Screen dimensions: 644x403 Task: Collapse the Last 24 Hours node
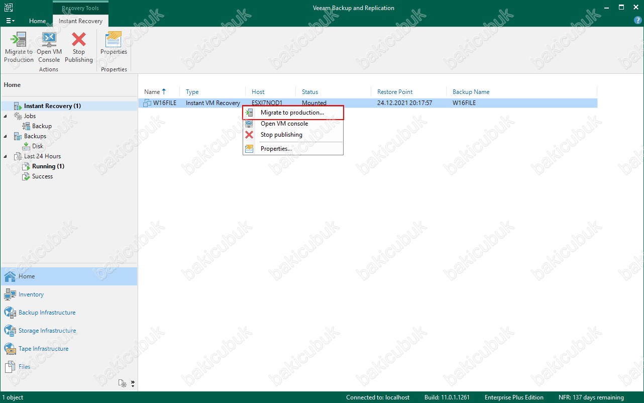point(6,156)
